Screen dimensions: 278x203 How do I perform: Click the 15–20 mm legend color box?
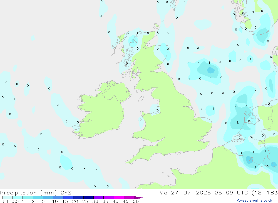click(x=68, y=197)
